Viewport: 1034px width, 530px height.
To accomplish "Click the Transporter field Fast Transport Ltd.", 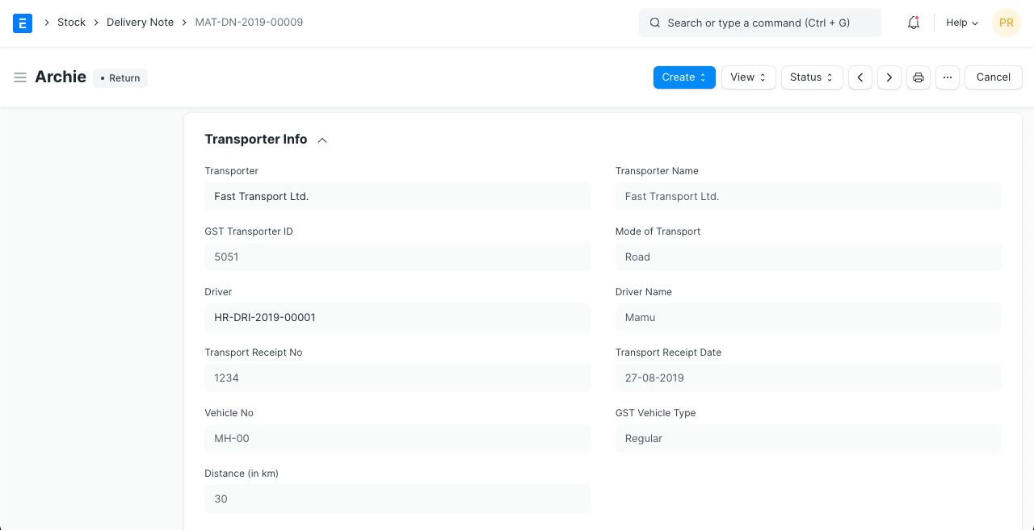I will point(397,196).
